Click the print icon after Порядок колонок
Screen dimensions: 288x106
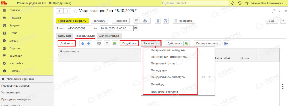tap(226, 44)
